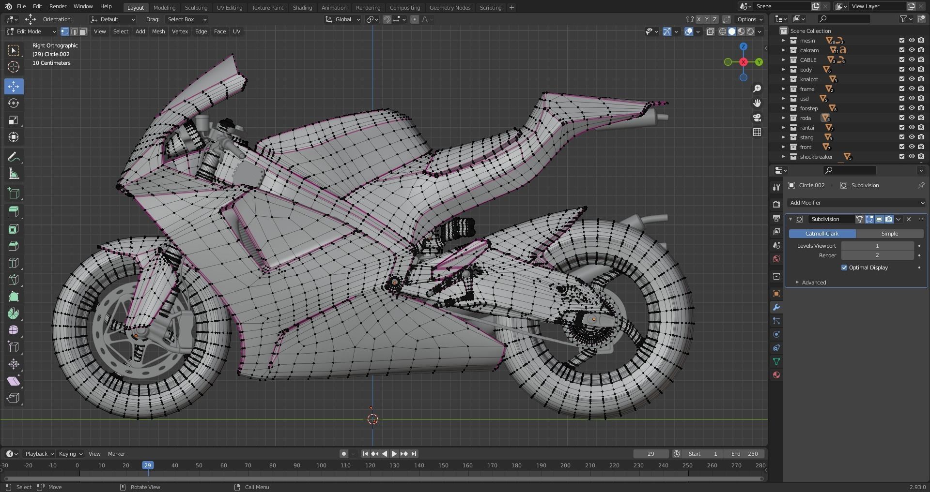The width and height of the screenshot is (930, 492).
Task: Click the Options button in header
Action: click(x=750, y=19)
